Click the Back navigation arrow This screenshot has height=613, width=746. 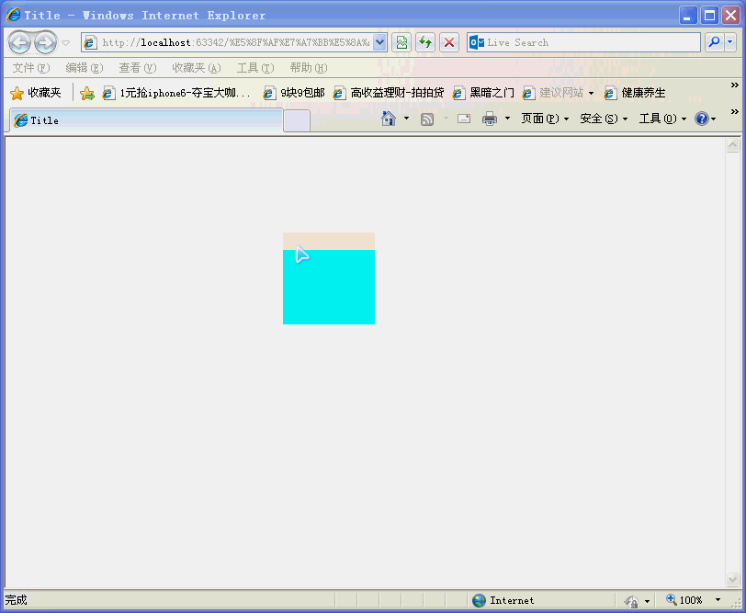point(18,42)
